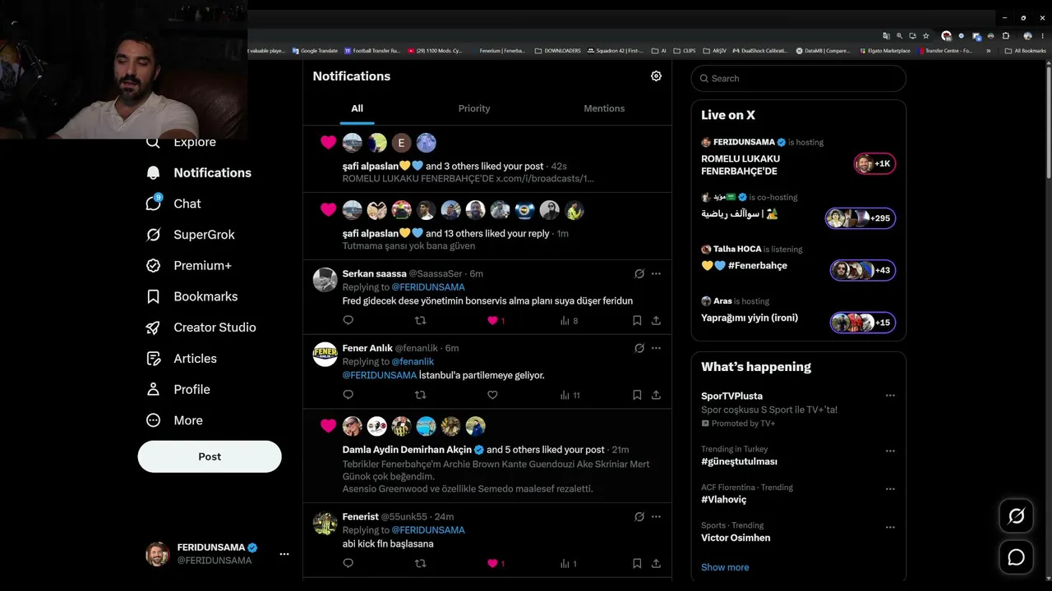Go to Profile in the sidebar
This screenshot has height=591, width=1052.
point(178,389)
